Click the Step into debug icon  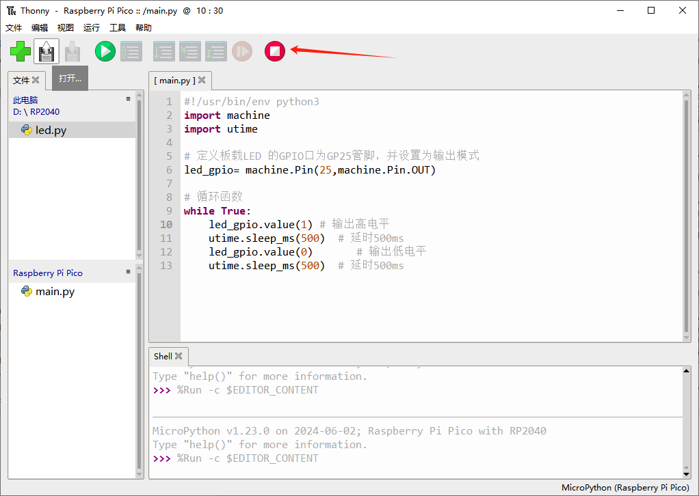190,51
